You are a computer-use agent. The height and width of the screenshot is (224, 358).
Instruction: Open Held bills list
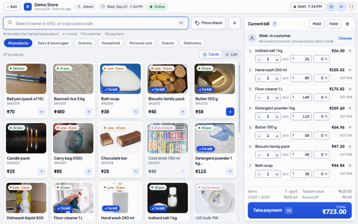click(x=317, y=24)
